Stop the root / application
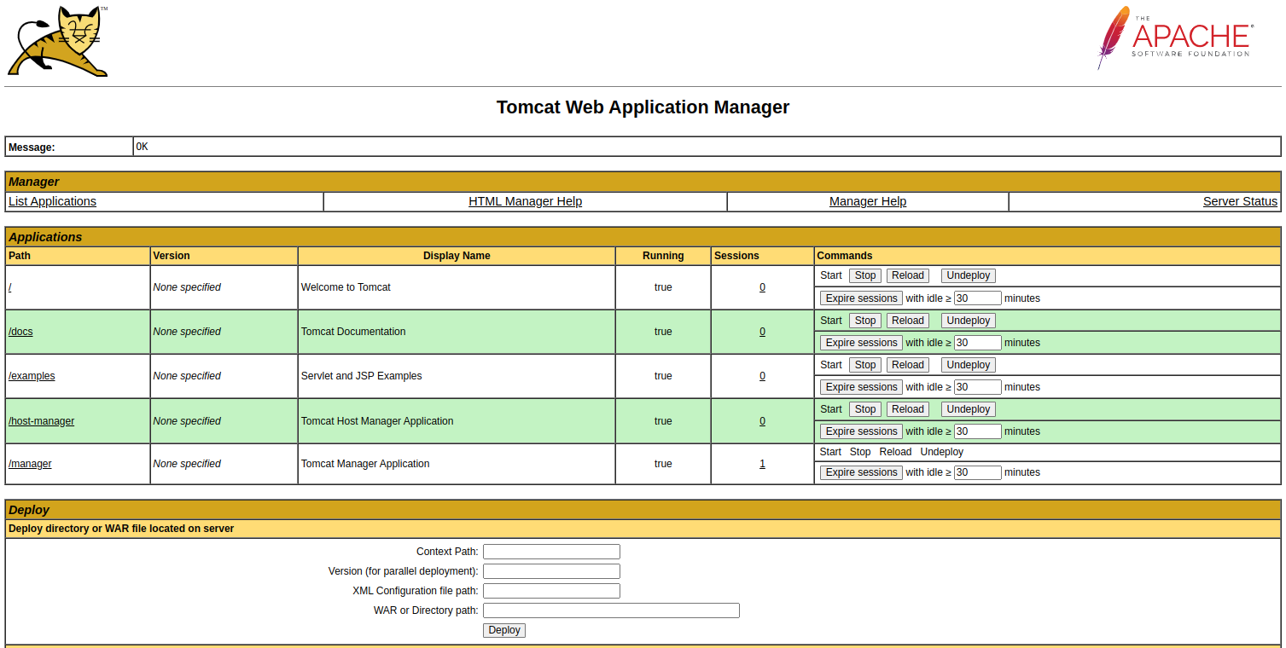The image size is (1286, 648). click(864, 275)
